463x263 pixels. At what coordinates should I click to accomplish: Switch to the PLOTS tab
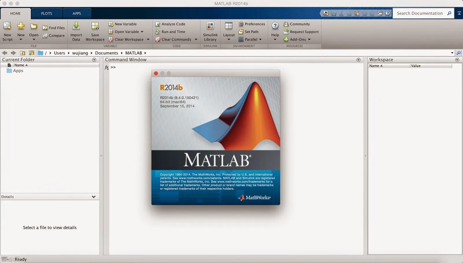pyautogui.click(x=47, y=14)
